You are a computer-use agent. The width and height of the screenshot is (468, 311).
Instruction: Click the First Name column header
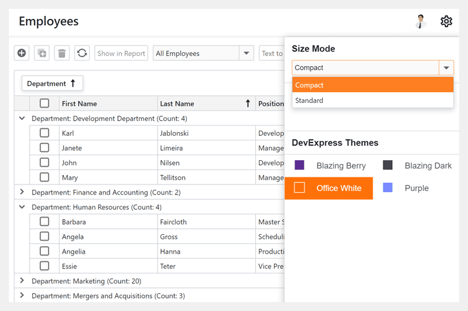[79, 103]
